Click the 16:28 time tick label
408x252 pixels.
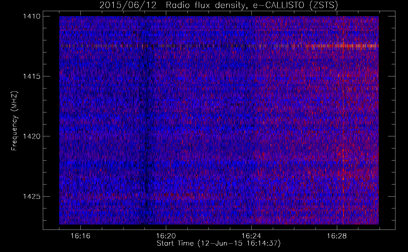tap(337, 236)
